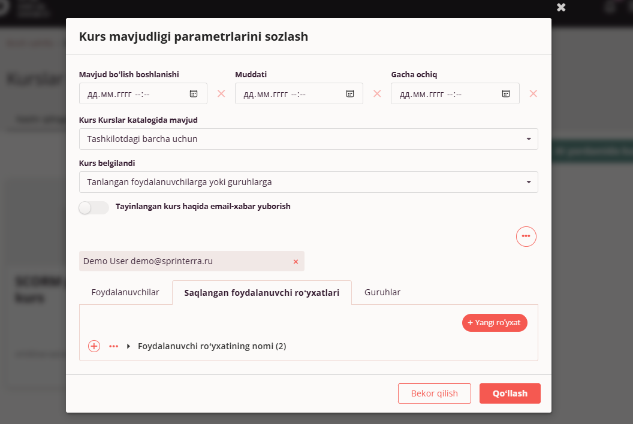The height and width of the screenshot is (424, 633).
Task: Open calendar picker for Muddati field
Action: pos(350,93)
